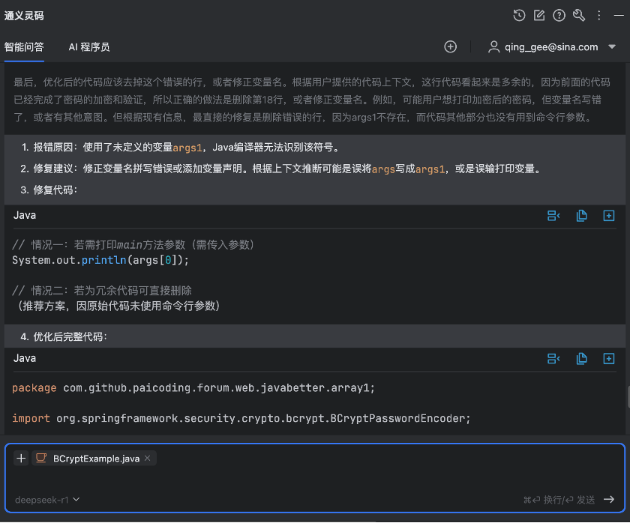The height and width of the screenshot is (523, 630).
Task: Open chat history clock icon
Action: click(519, 16)
